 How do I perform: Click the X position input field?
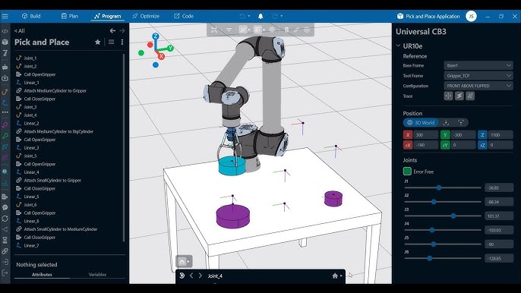(426, 135)
